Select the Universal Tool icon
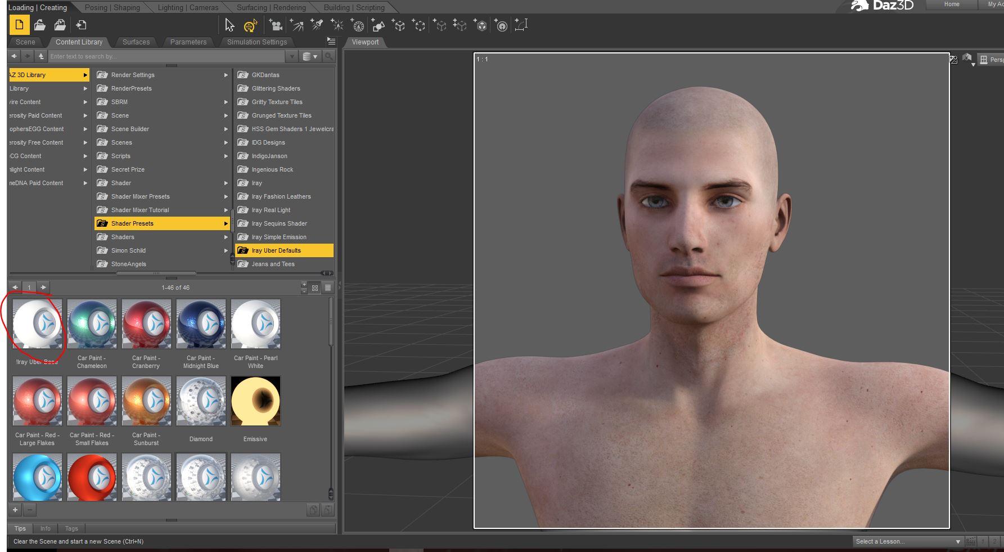 click(250, 25)
